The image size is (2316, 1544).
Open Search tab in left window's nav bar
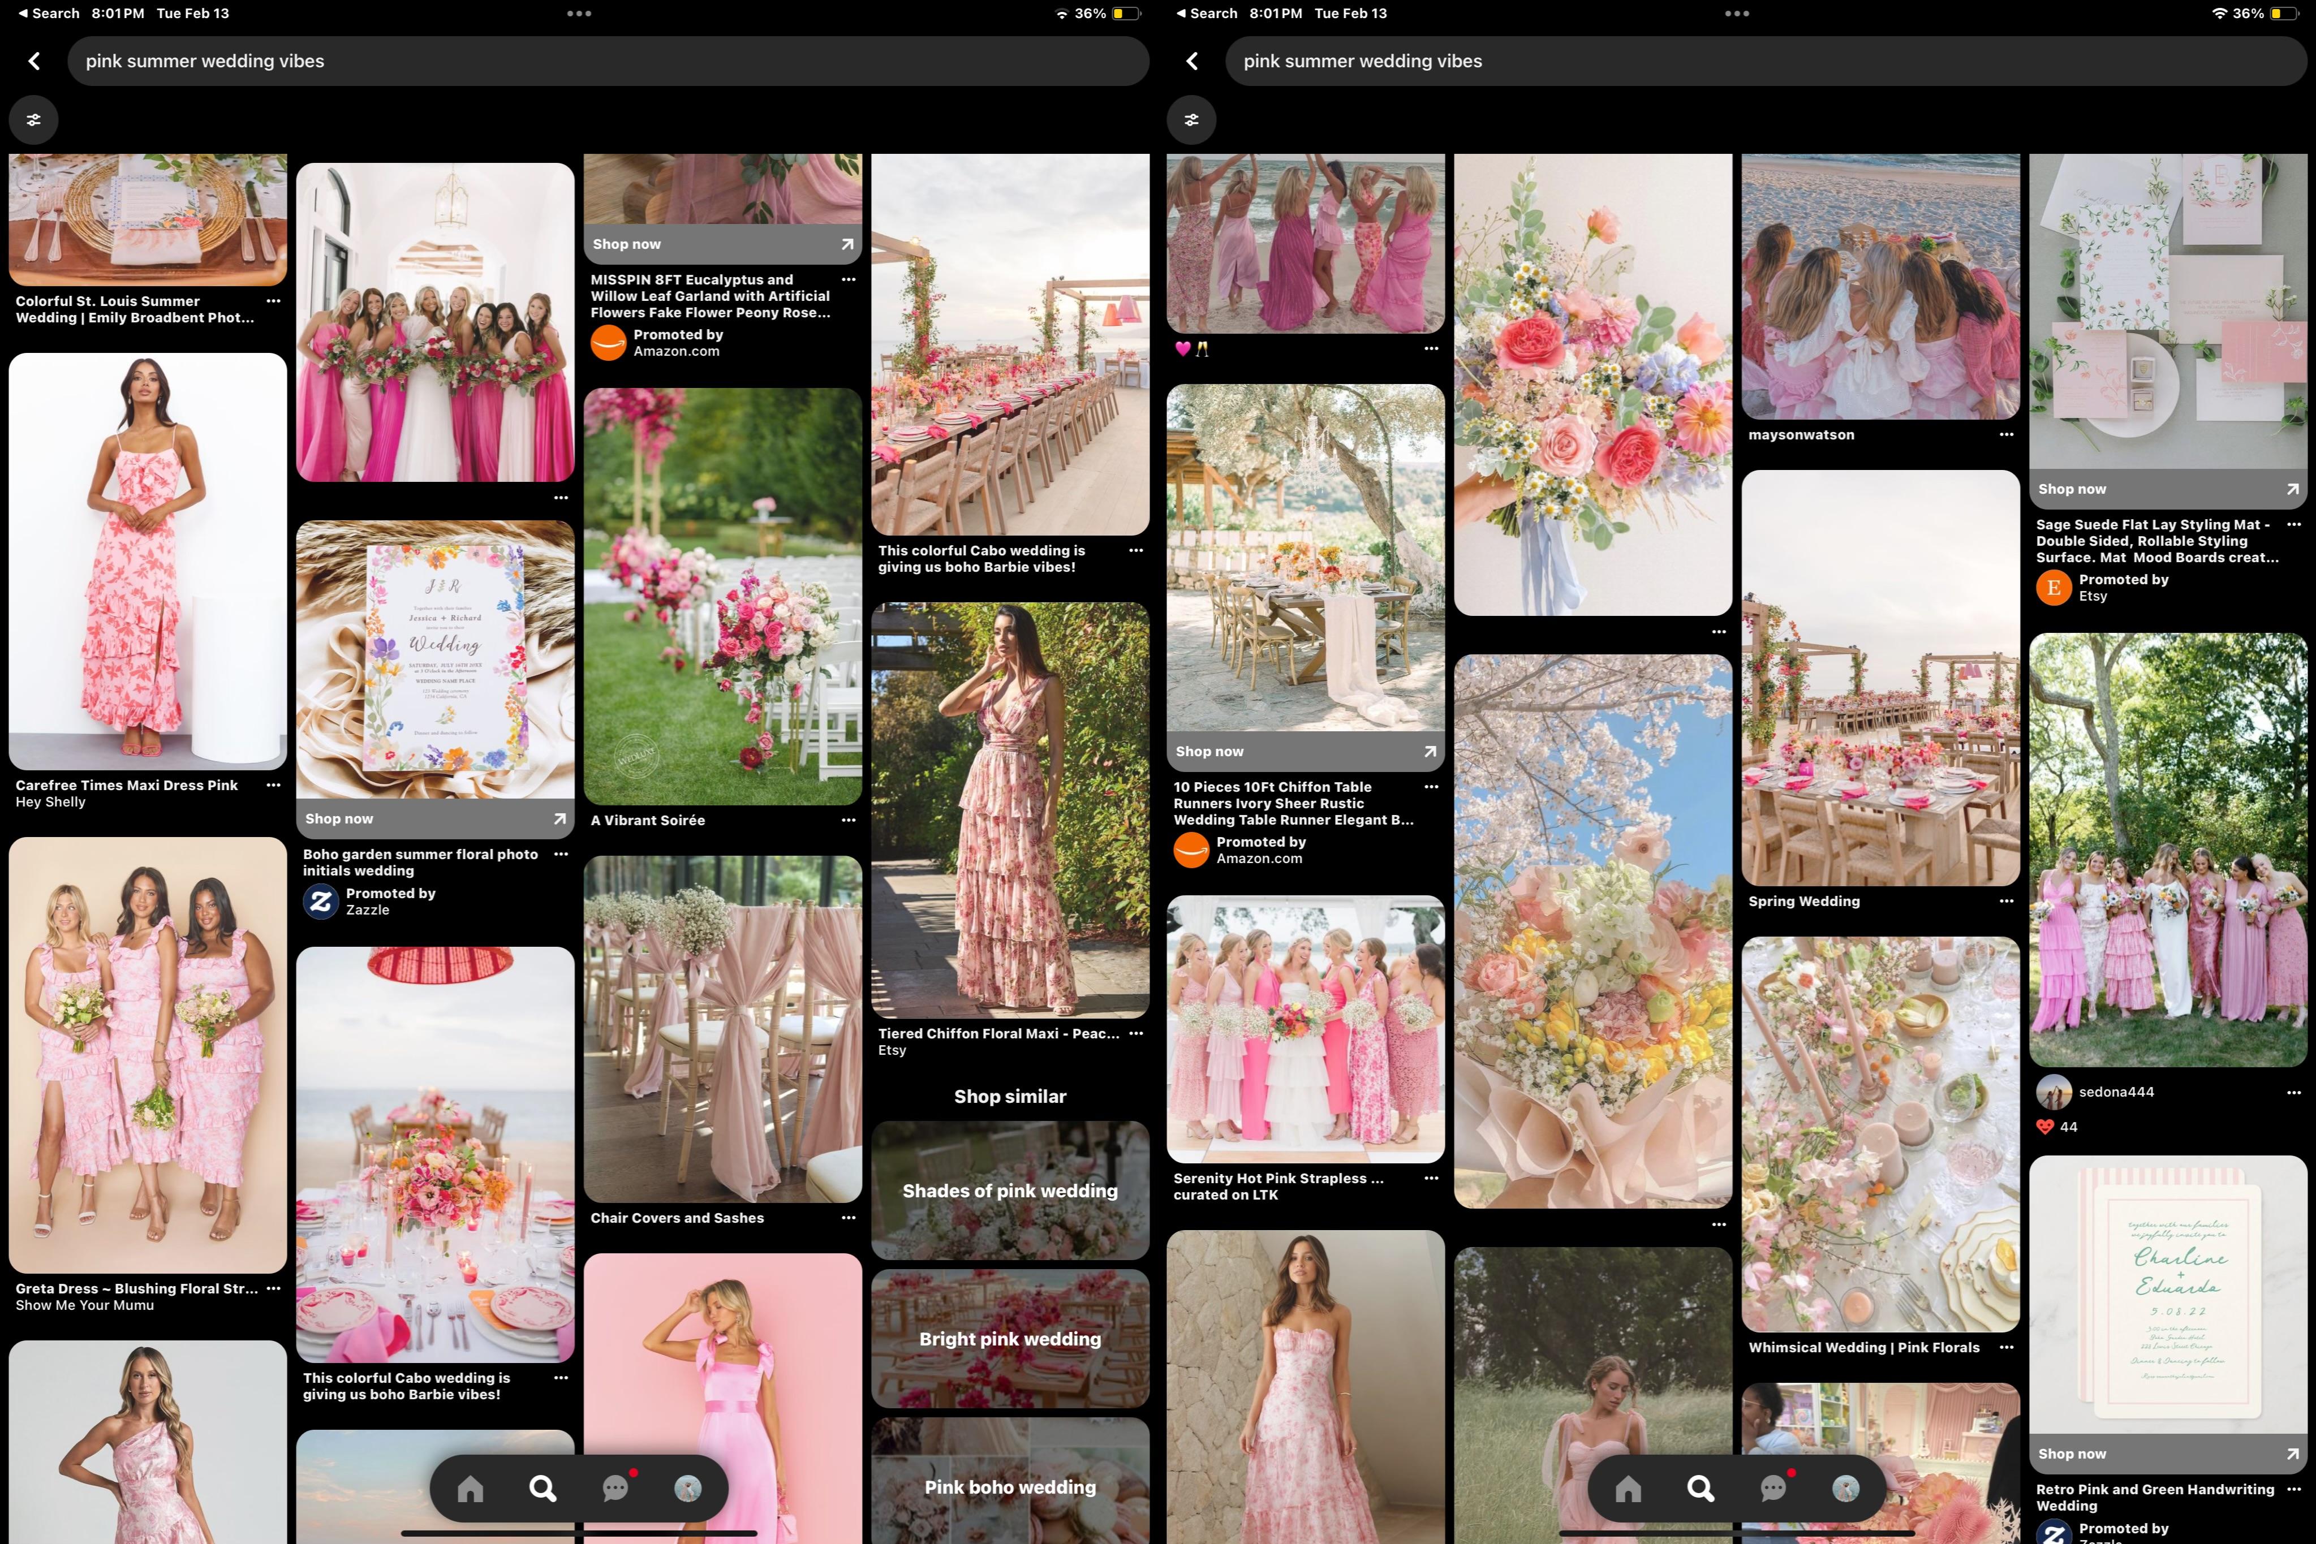543,1488
